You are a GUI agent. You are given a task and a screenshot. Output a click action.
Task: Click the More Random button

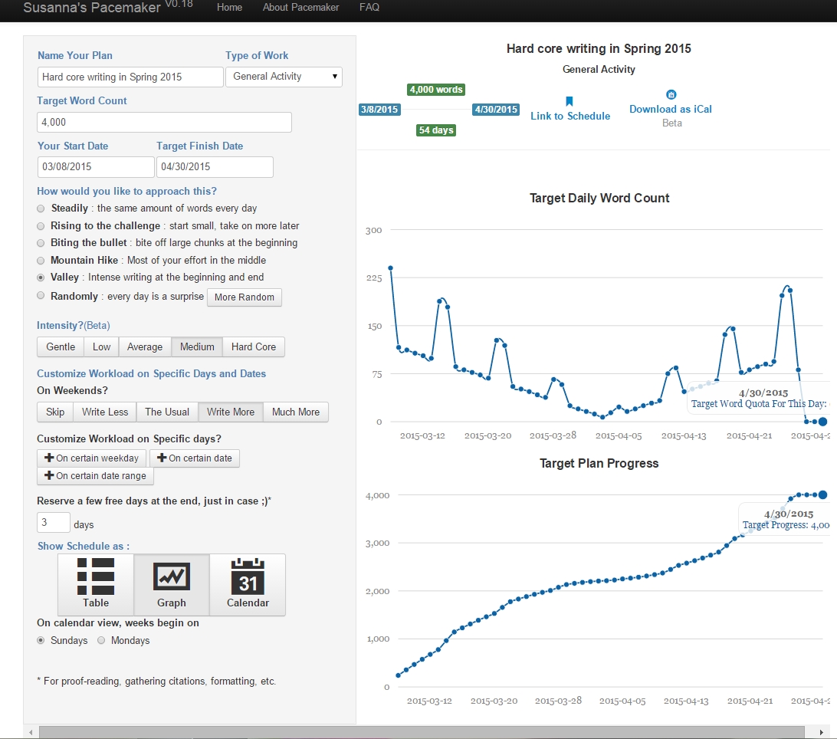245,297
